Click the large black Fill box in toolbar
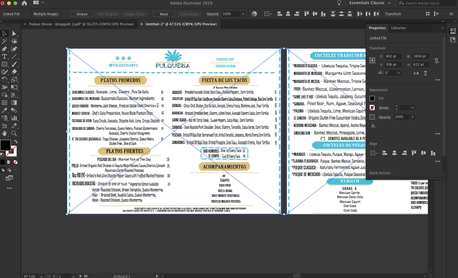 tap(5, 145)
